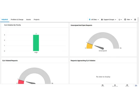Open the hamburger menu

click(135, 19)
